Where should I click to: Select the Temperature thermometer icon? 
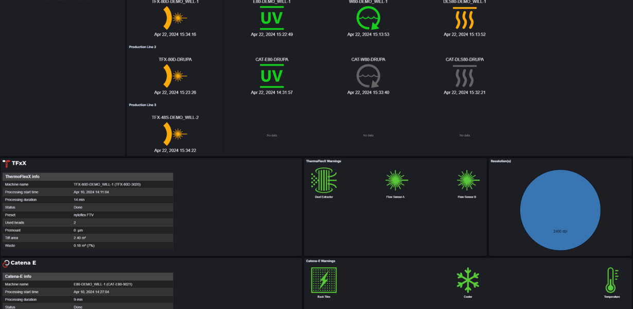tap(611, 280)
